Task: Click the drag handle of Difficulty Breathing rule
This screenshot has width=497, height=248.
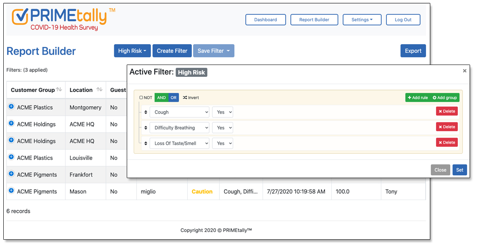Action: point(145,128)
